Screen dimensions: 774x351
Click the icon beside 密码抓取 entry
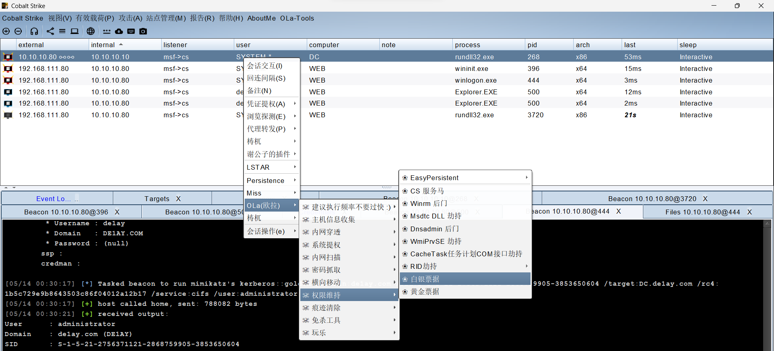[306, 270]
